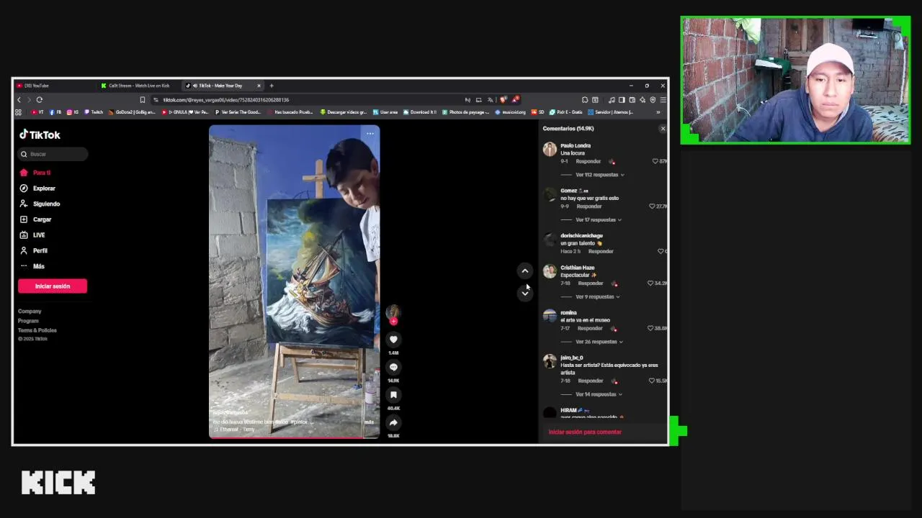
Task: Reply to romina's comment
Action: click(x=590, y=328)
